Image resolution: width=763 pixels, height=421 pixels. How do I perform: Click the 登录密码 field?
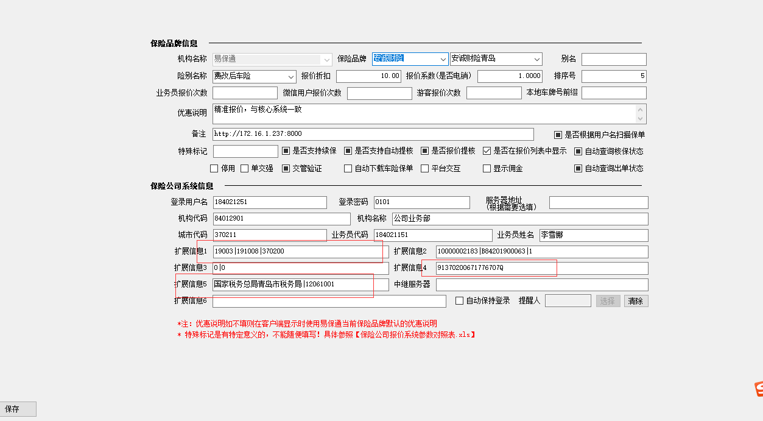421,202
